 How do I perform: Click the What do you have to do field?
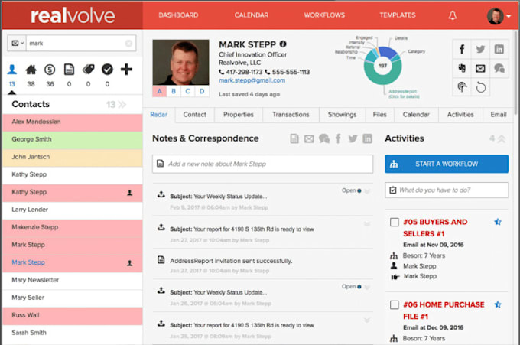pos(447,190)
